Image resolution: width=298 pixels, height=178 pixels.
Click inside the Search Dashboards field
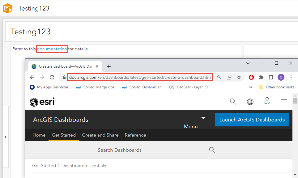pos(139,150)
